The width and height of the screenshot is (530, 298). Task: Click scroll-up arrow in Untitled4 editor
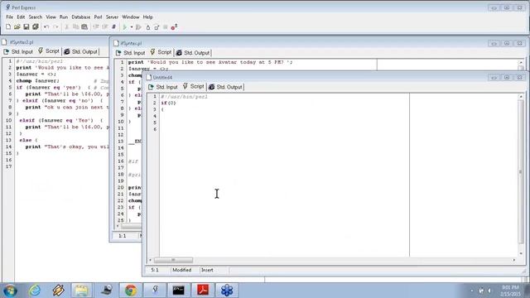(521, 97)
